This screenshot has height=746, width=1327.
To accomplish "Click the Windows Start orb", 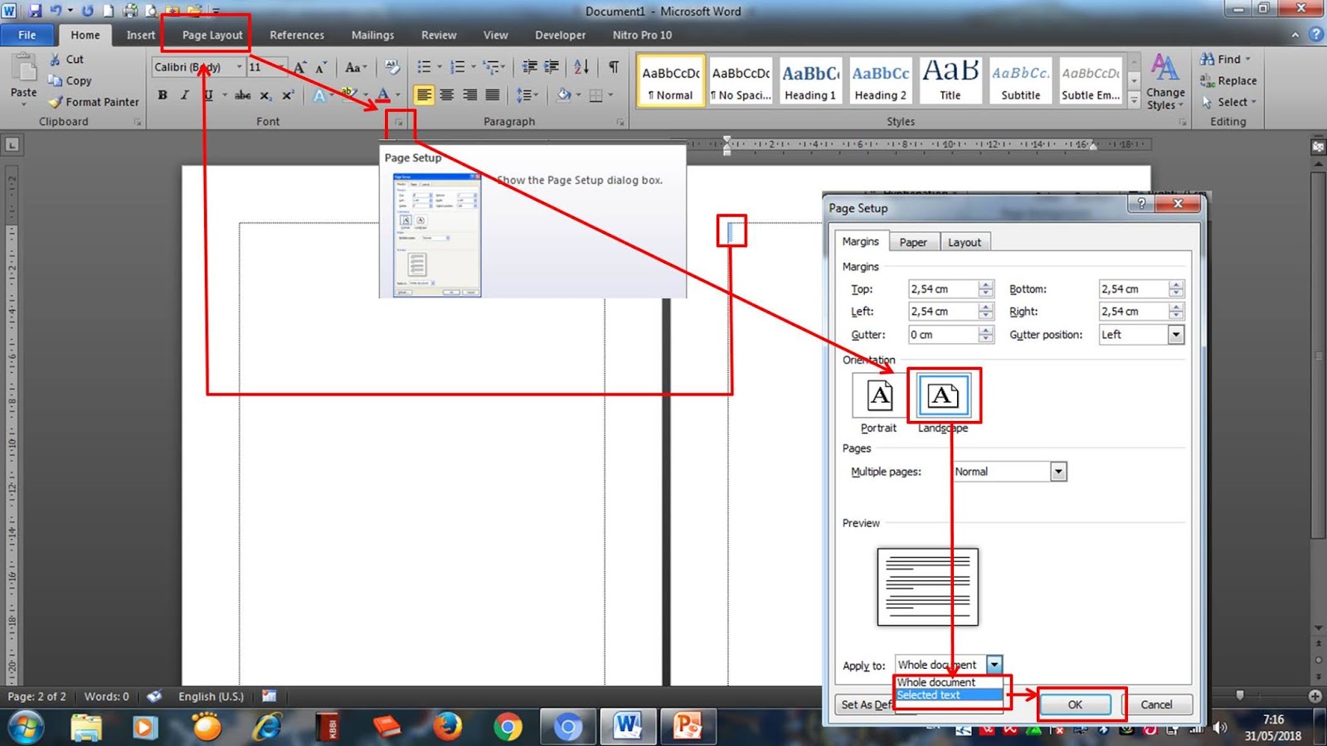I will pos(26,727).
